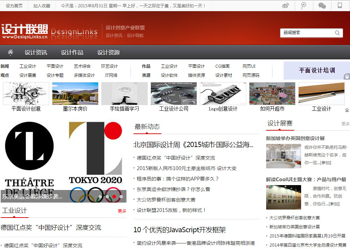
Task: Open 设计软件 resources link
Action: point(169,75)
